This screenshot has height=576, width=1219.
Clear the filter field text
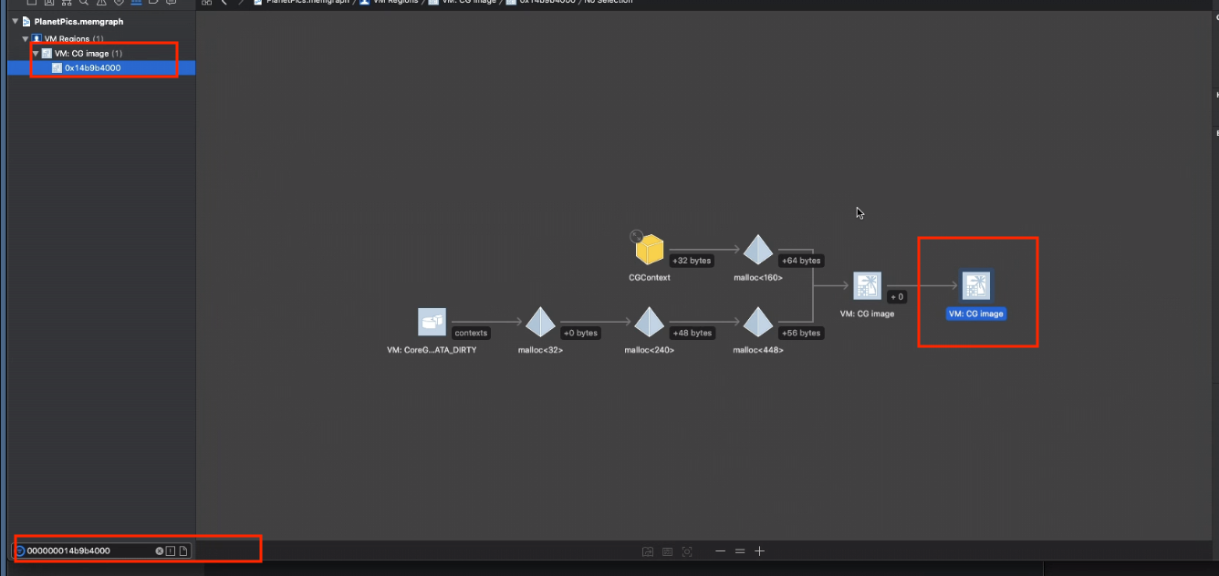click(x=159, y=550)
